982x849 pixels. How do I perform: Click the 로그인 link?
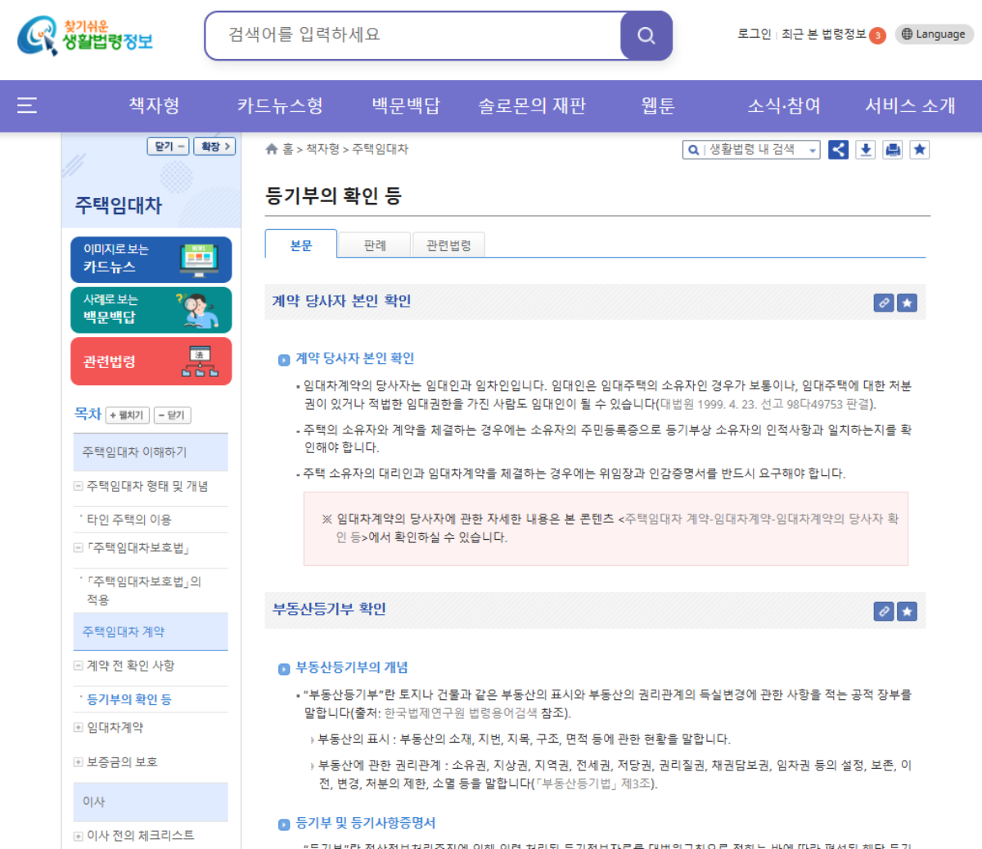pos(753,34)
